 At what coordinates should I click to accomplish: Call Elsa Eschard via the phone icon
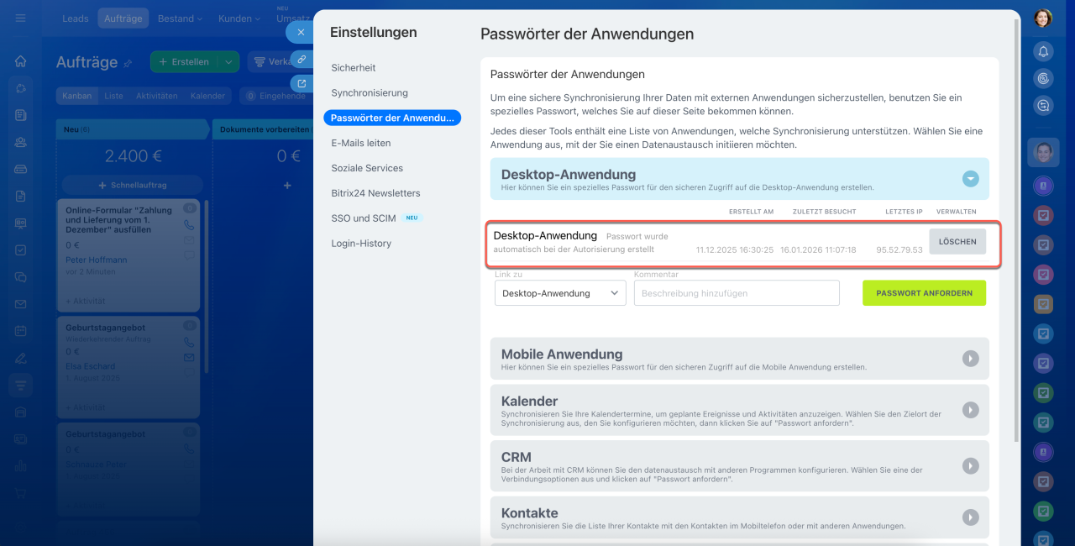pos(189,342)
